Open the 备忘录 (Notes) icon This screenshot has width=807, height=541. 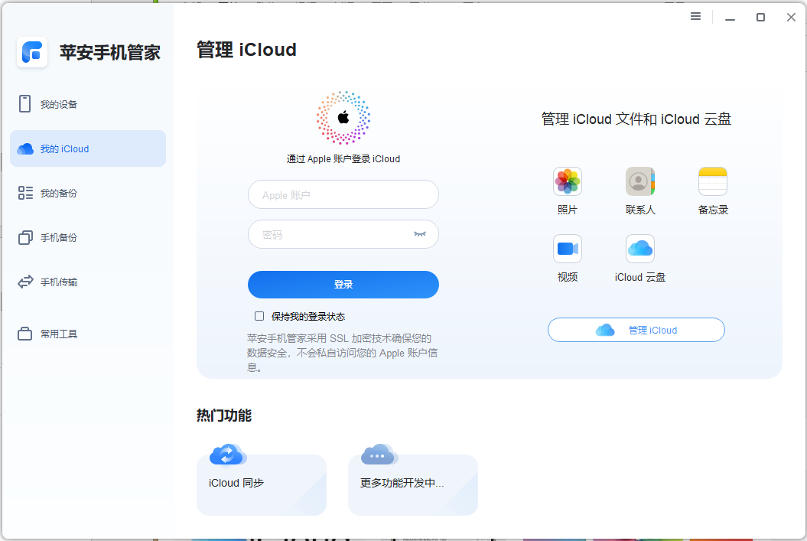pyautogui.click(x=712, y=181)
